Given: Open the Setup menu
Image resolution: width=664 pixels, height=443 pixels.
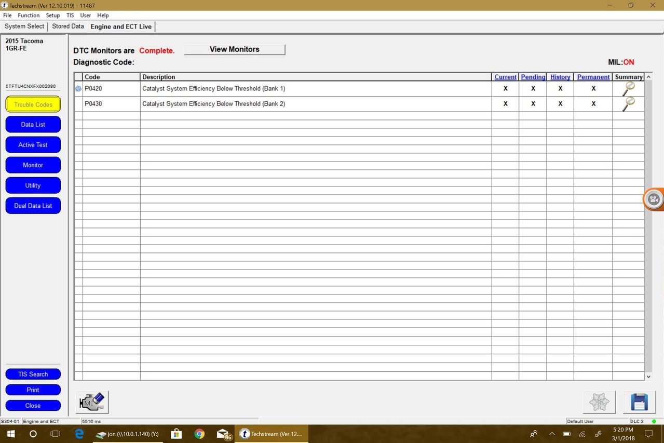Looking at the screenshot, I should [53, 16].
